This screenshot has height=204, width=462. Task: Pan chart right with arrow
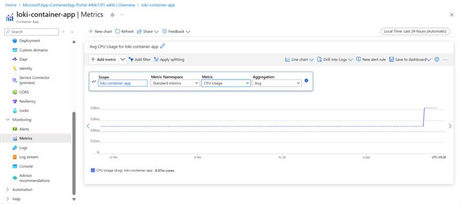click(x=450, y=126)
